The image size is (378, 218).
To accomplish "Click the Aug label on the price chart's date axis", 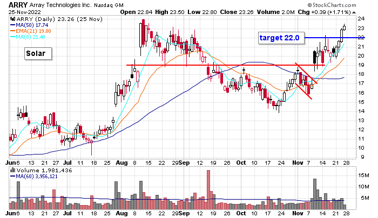I will (x=122, y=163).
